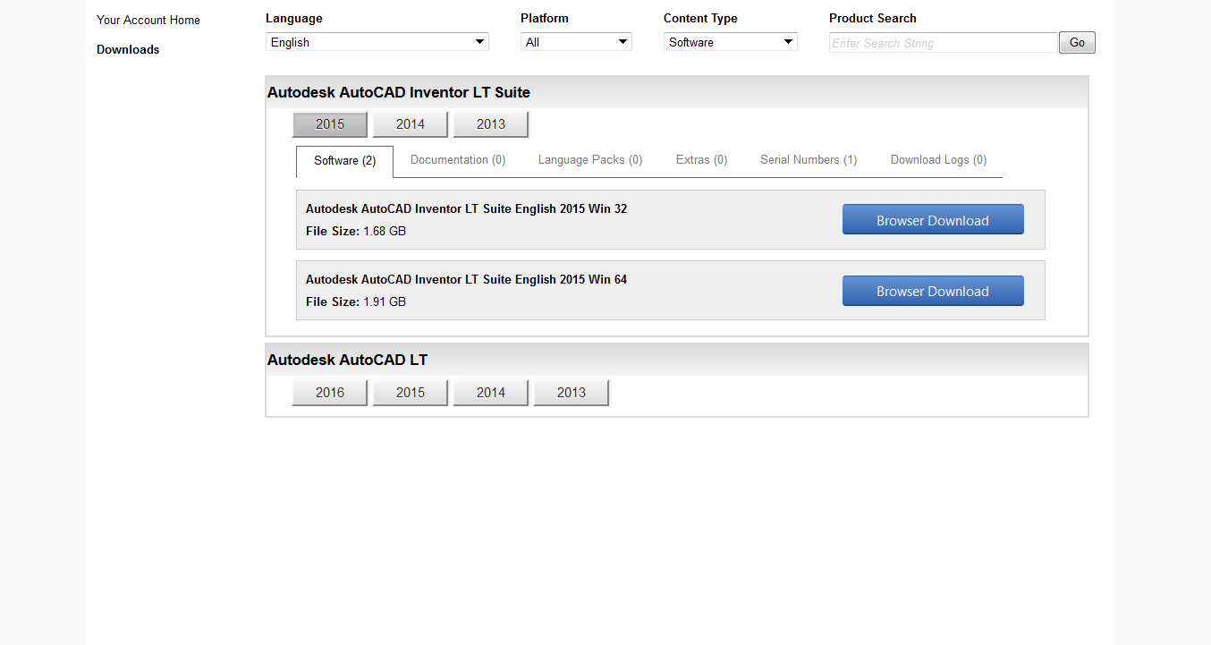Open the Platform dropdown set to All

576,42
